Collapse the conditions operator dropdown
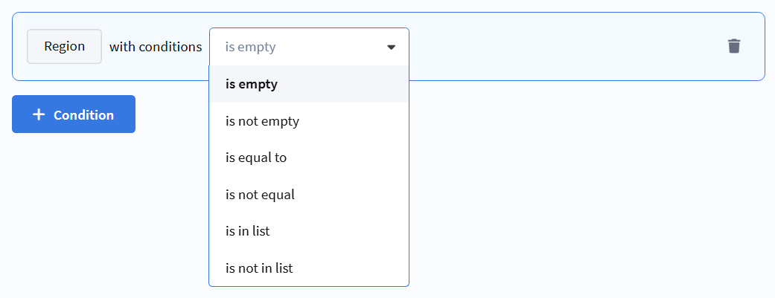775x298 pixels. 392,47
